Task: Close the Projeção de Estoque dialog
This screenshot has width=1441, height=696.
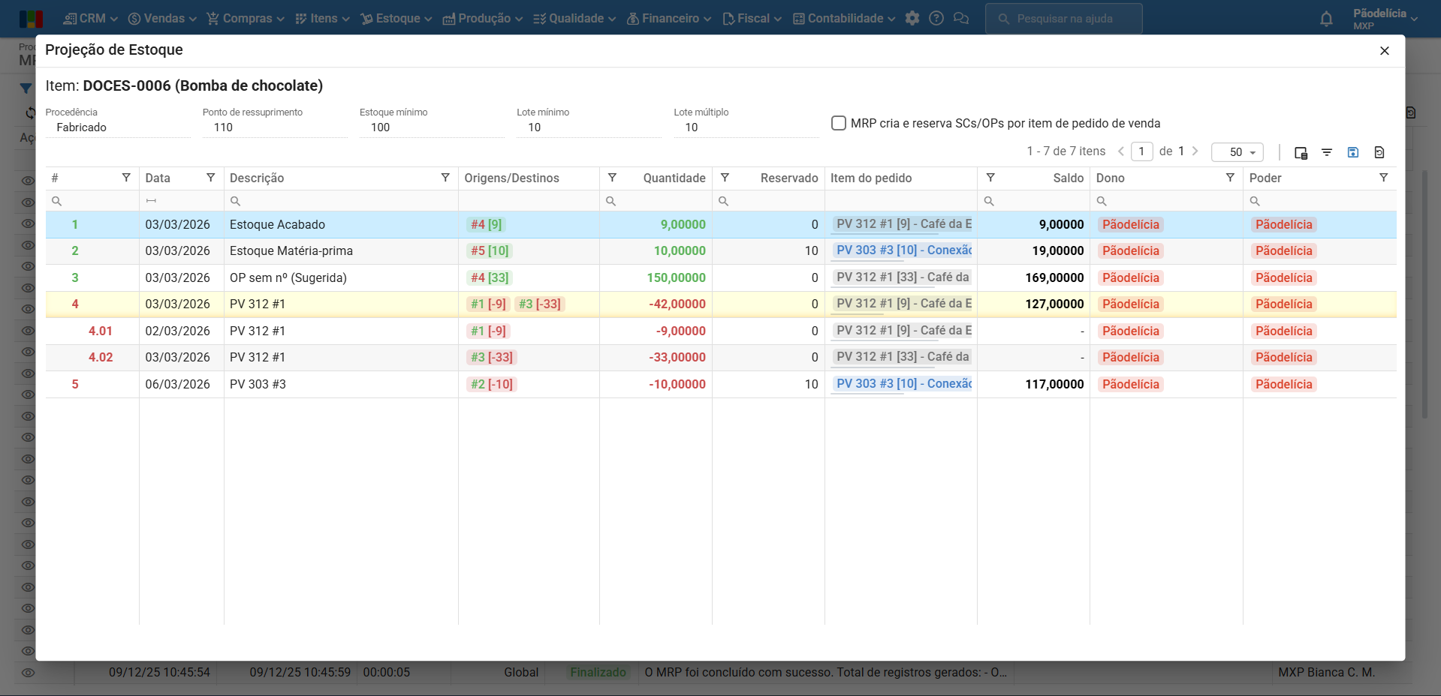Action: [1385, 51]
